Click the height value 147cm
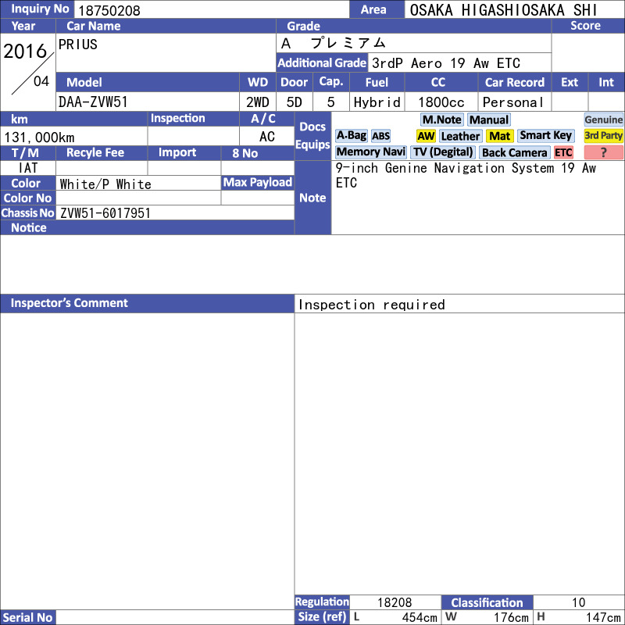 point(603,618)
